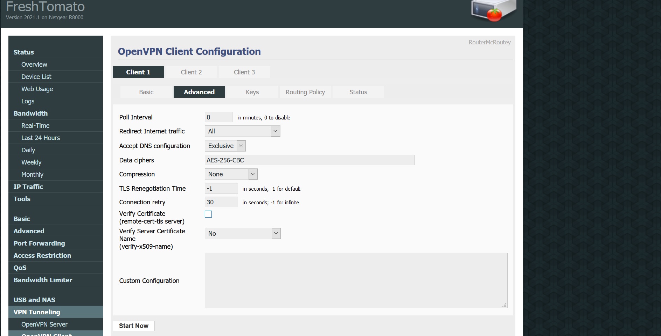Open Logs in the sidebar
This screenshot has width=661, height=336.
[56, 101]
